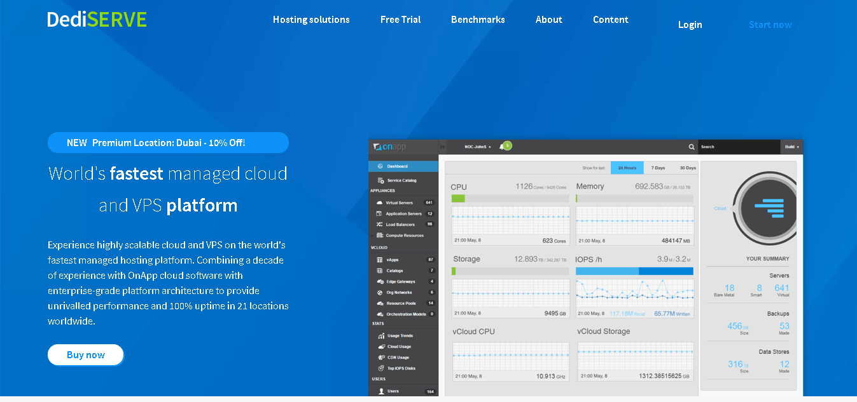Click the CDN Usage icon
Viewport: 857px width, 402px height.
coord(380,358)
